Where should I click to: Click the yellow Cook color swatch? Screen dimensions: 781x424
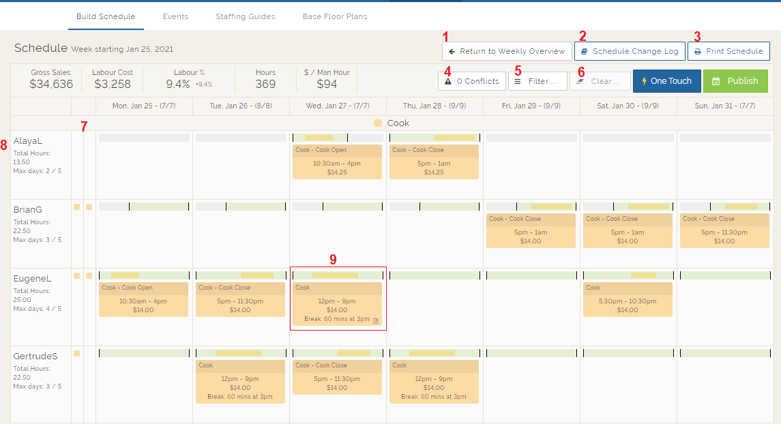[379, 123]
